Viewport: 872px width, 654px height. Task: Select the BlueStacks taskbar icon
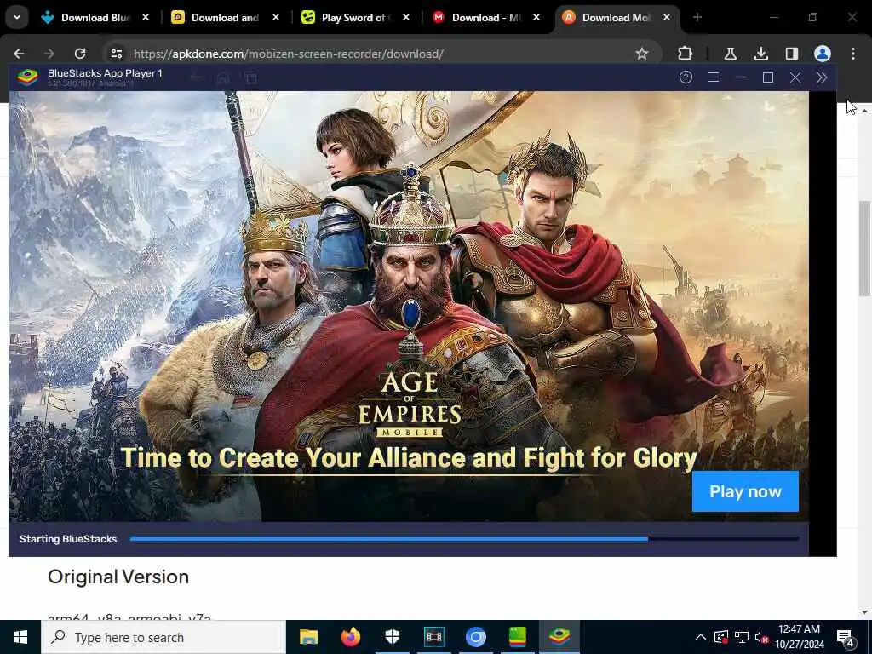tap(559, 637)
